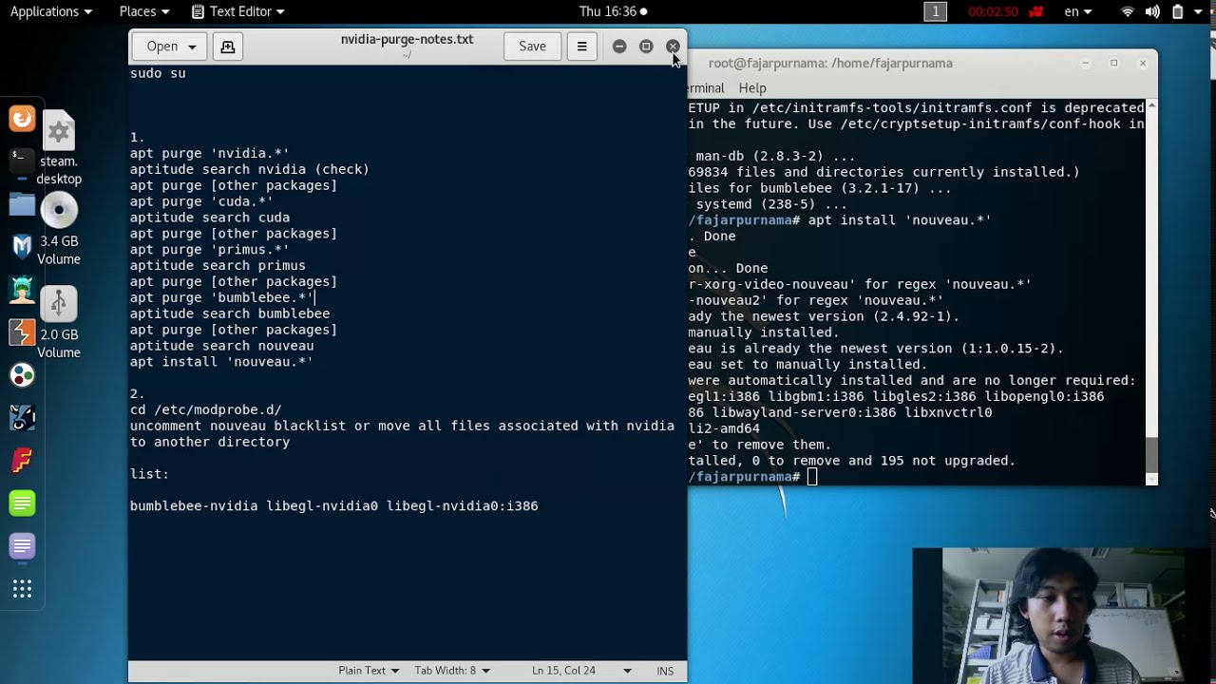Click line 'cd /etc/modprobe.d/'
Screen dimensions: 1216x684
point(205,410)
